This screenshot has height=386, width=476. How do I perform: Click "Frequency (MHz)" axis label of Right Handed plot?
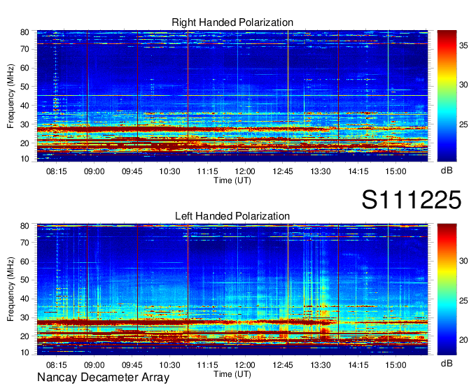tap(10, 96)
